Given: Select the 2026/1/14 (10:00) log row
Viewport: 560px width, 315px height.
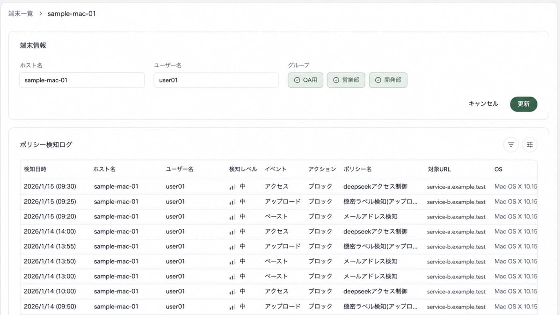Looking at the screenshot, I should pyautogui.click(x=278, y=292).
